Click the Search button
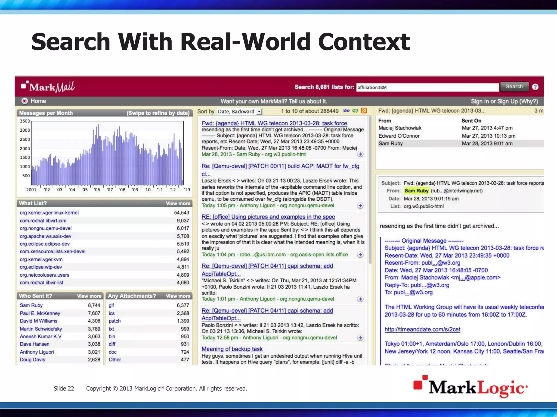Viewport: 557px width, 417px height. 514,87
